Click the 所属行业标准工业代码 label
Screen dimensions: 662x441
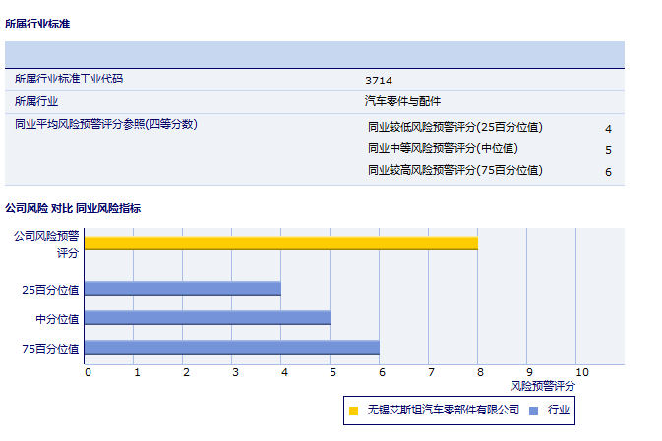(68, 80)
